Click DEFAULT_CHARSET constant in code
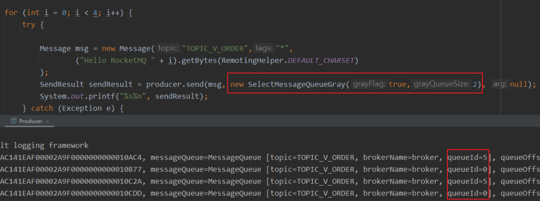 pyautogui.click(x=320, y=60)
